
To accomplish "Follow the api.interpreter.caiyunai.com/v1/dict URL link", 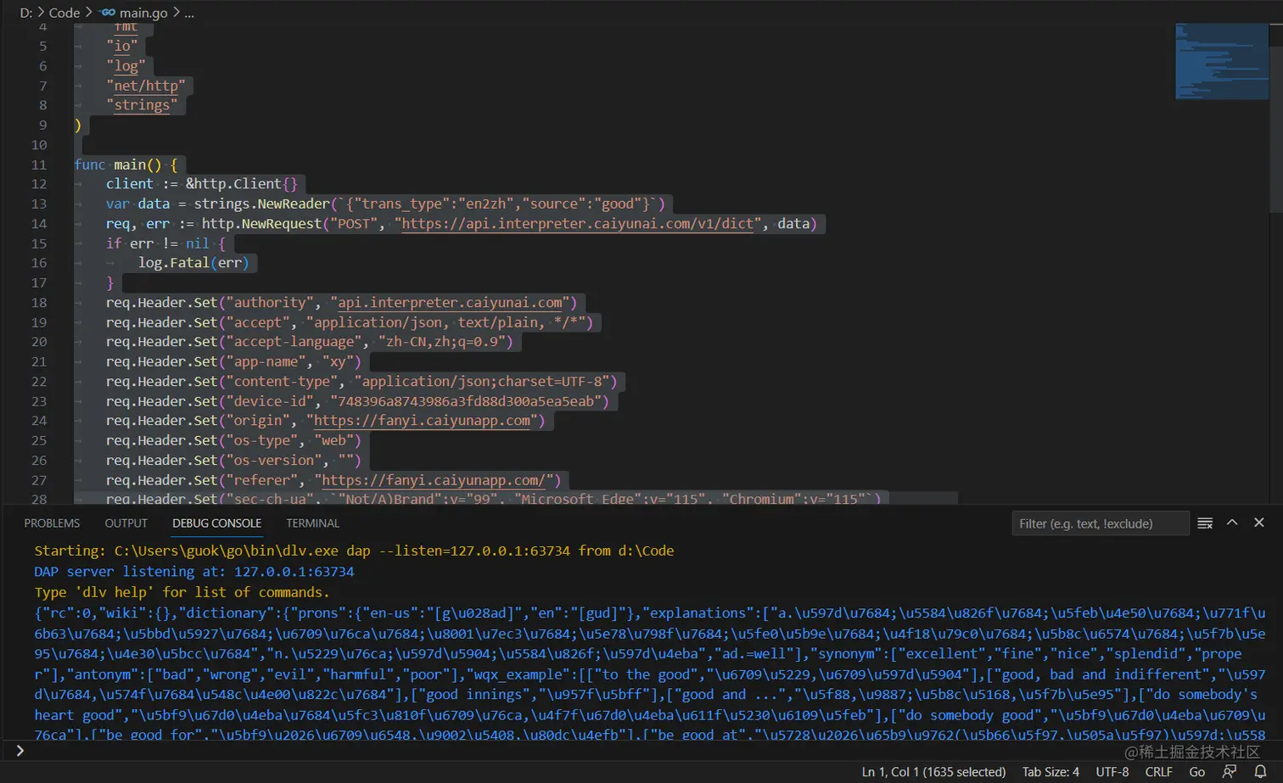I will point(577,224).
